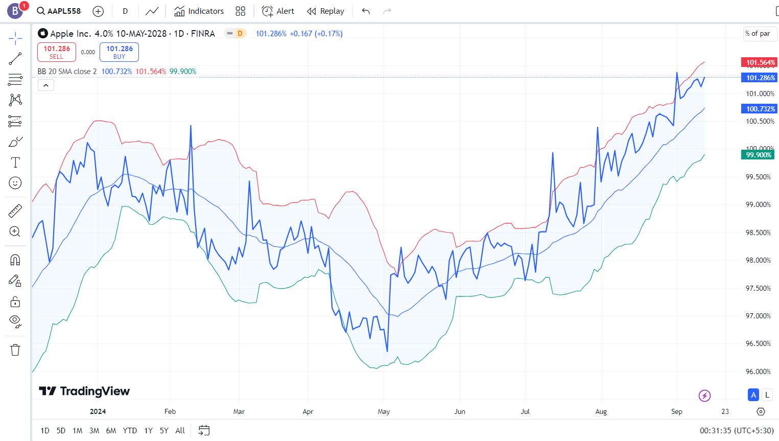Click the BB 20 SMA indicator legend
Viewport: 779px width, 441px height.
(x=67, y=72)
